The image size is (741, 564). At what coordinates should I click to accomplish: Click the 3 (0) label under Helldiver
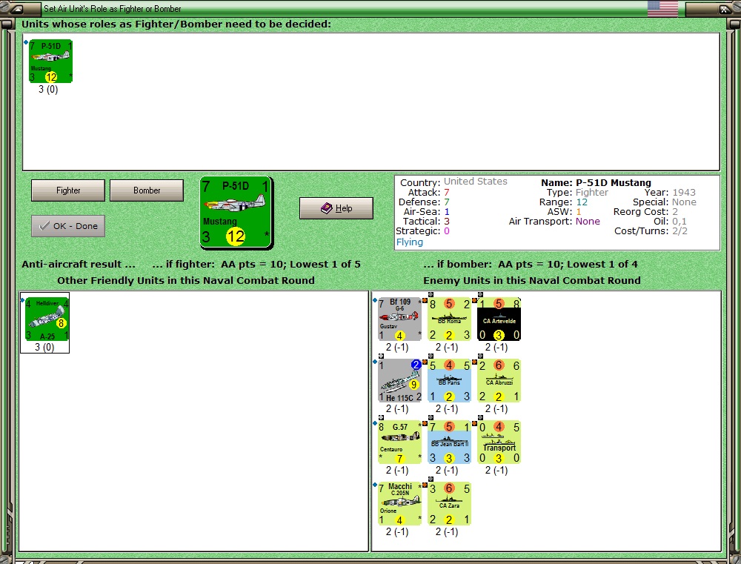pos(44,348)
